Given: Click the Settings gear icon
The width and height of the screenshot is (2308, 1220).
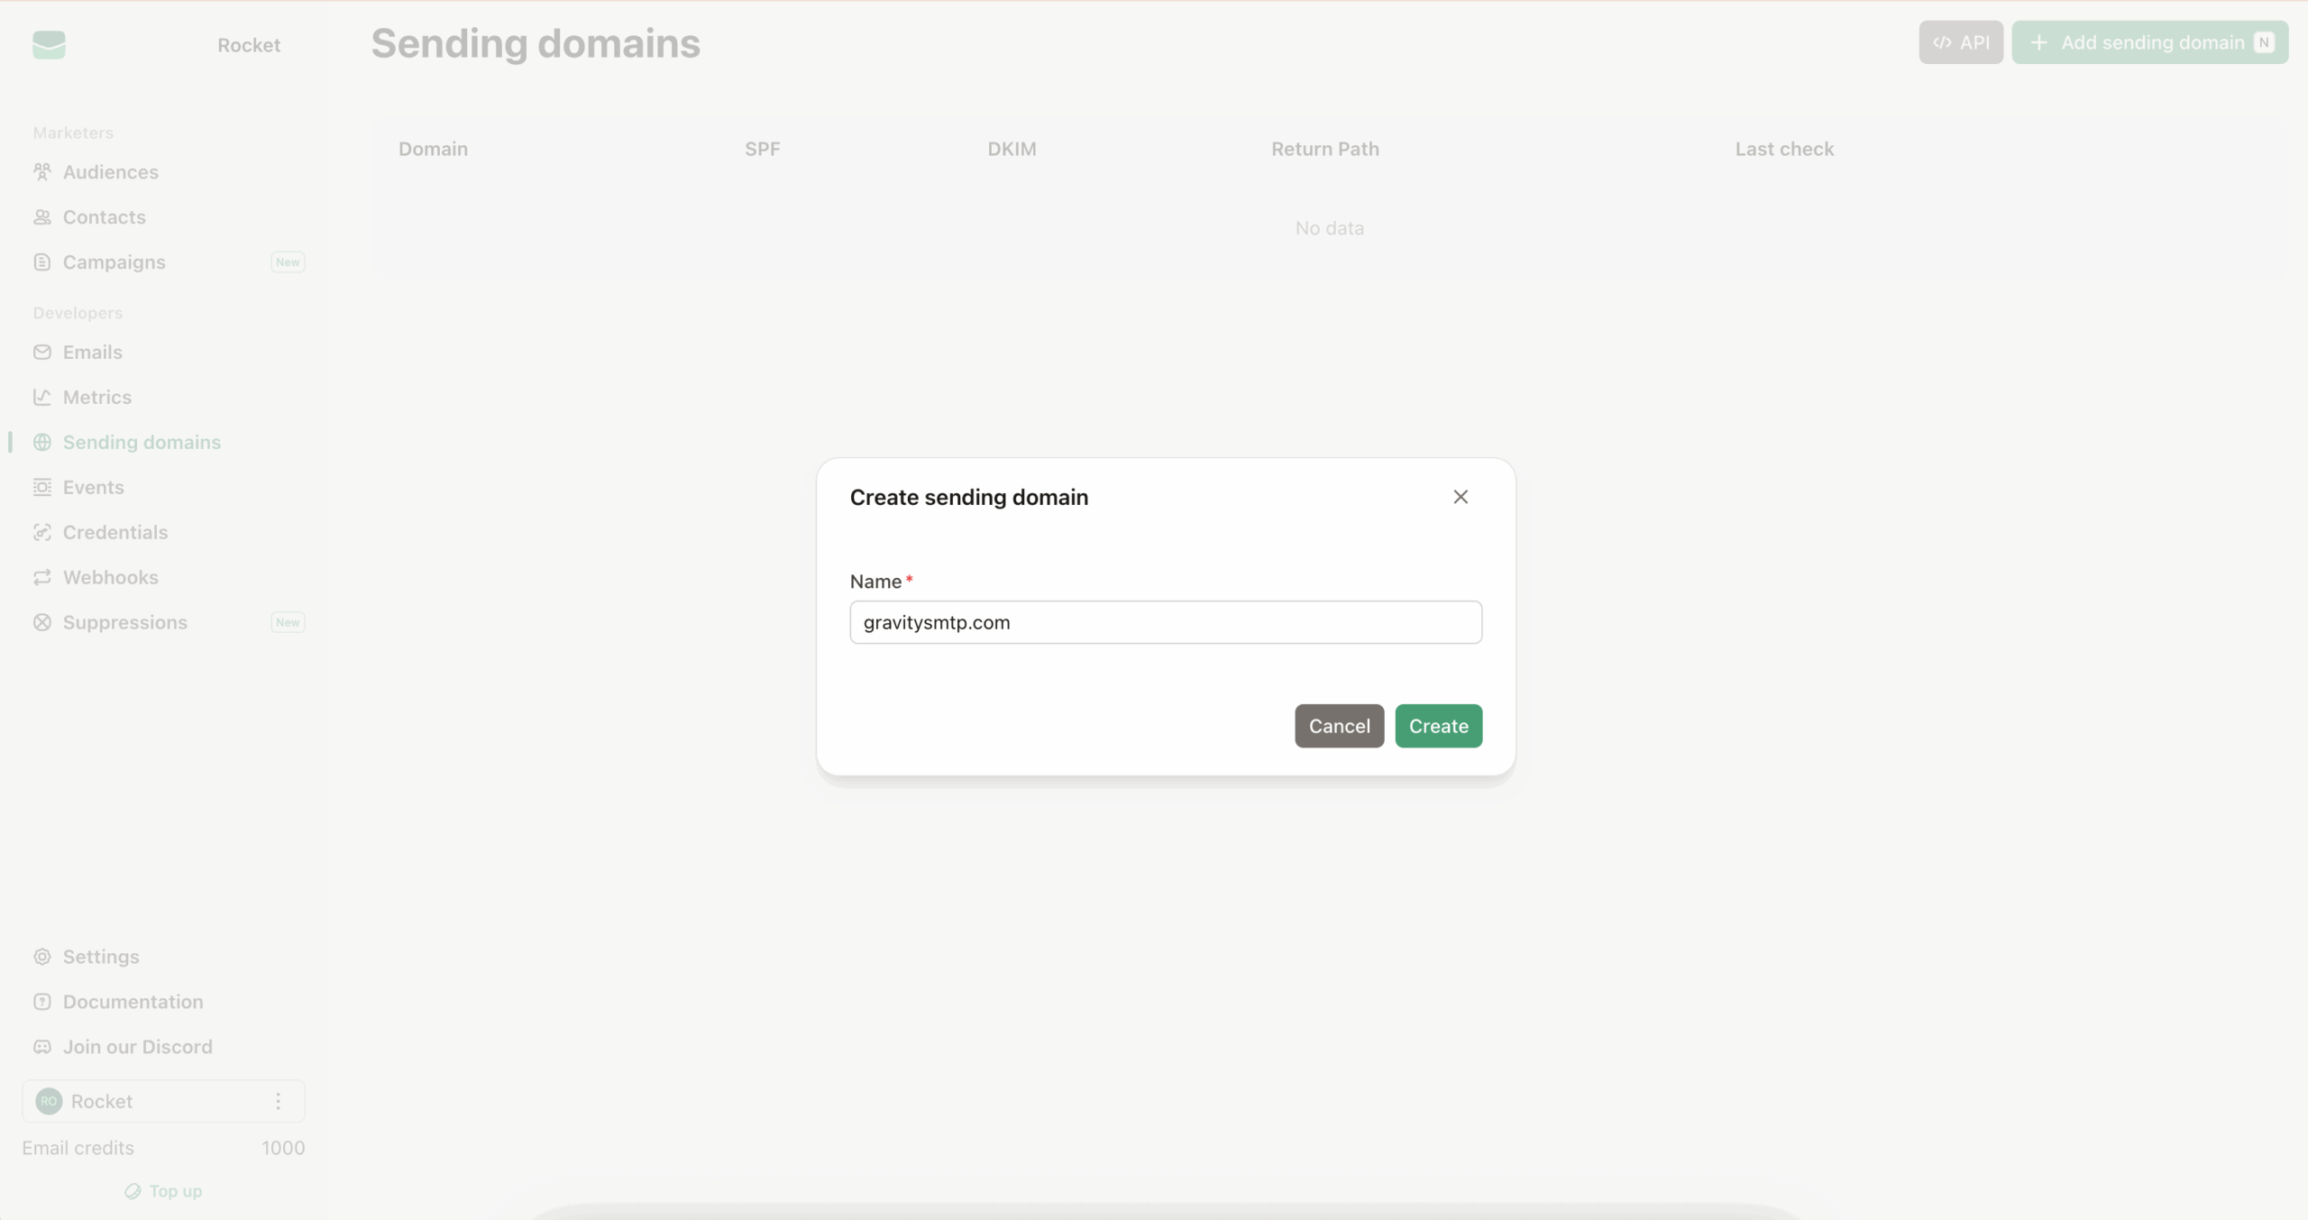Looking at the screenshot, I should 42,957.
